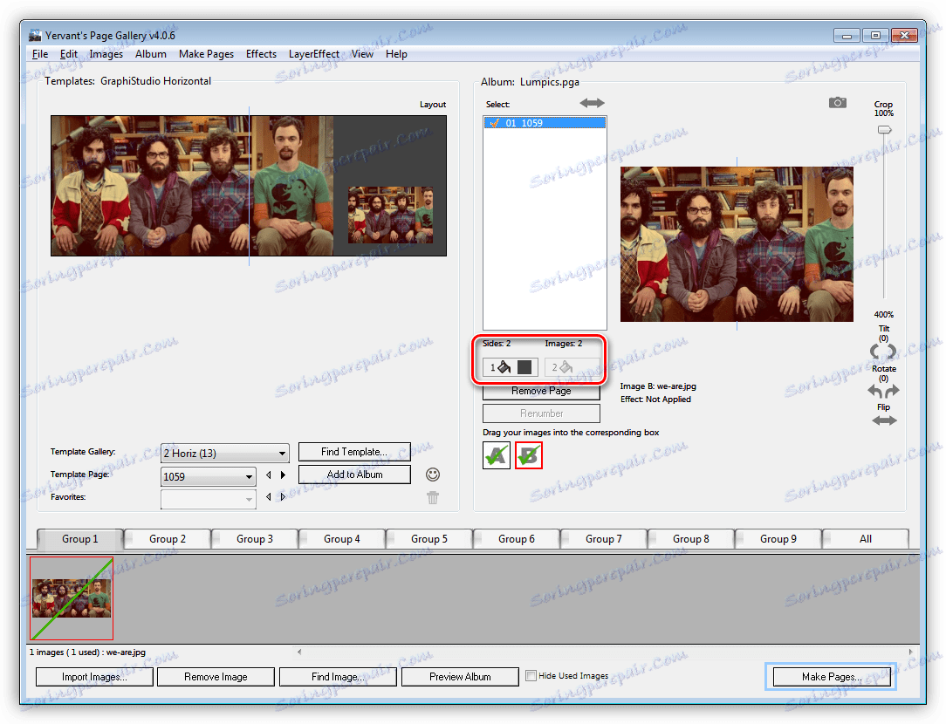This screenshot has height=724, width=946.
Task: Select the we-are.jpg thumbnail in image tray
Action: [x=72, y=598]
